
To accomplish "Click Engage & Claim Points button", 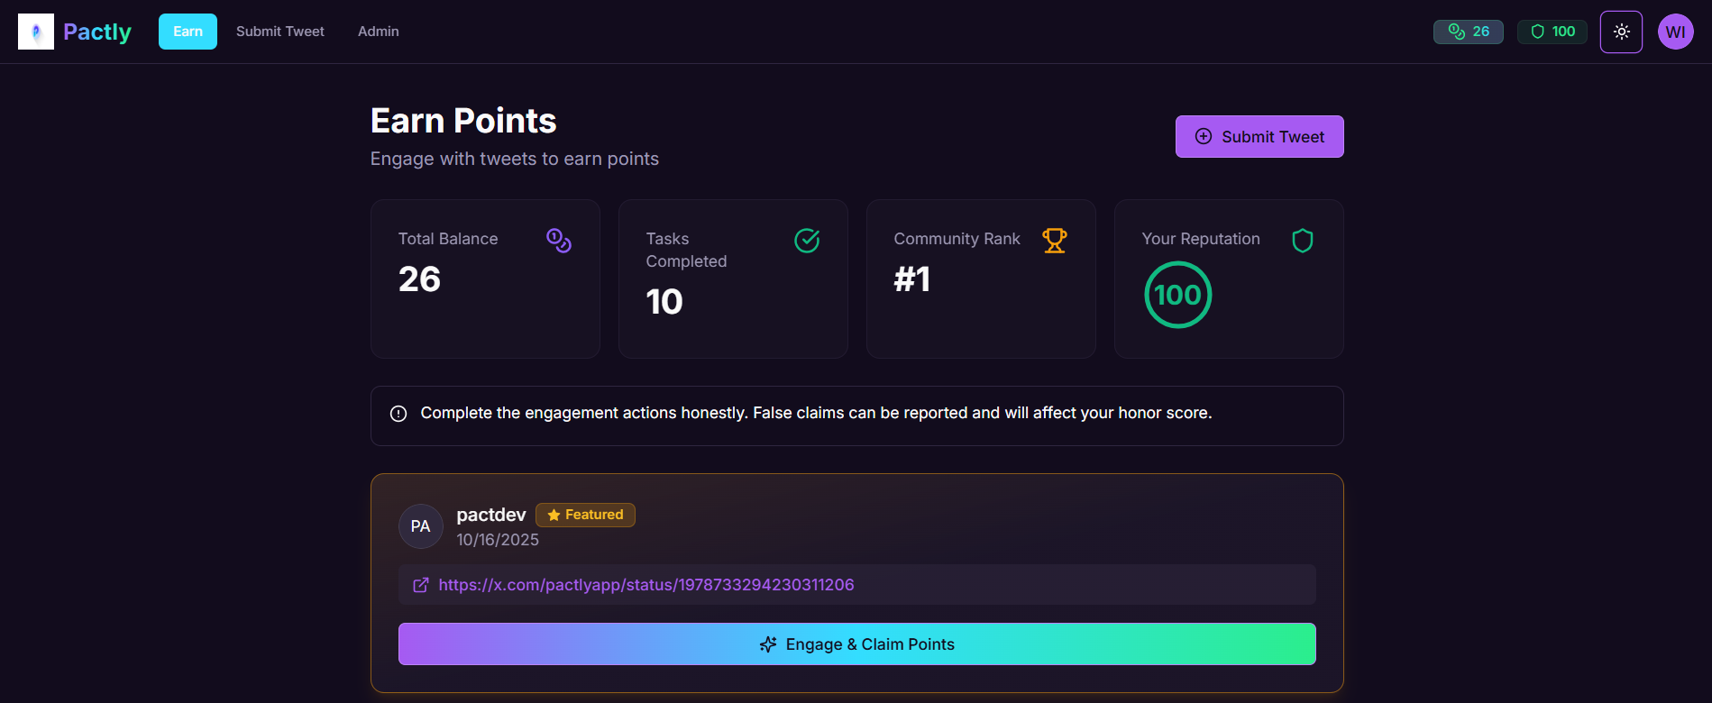I will (857, 644).
